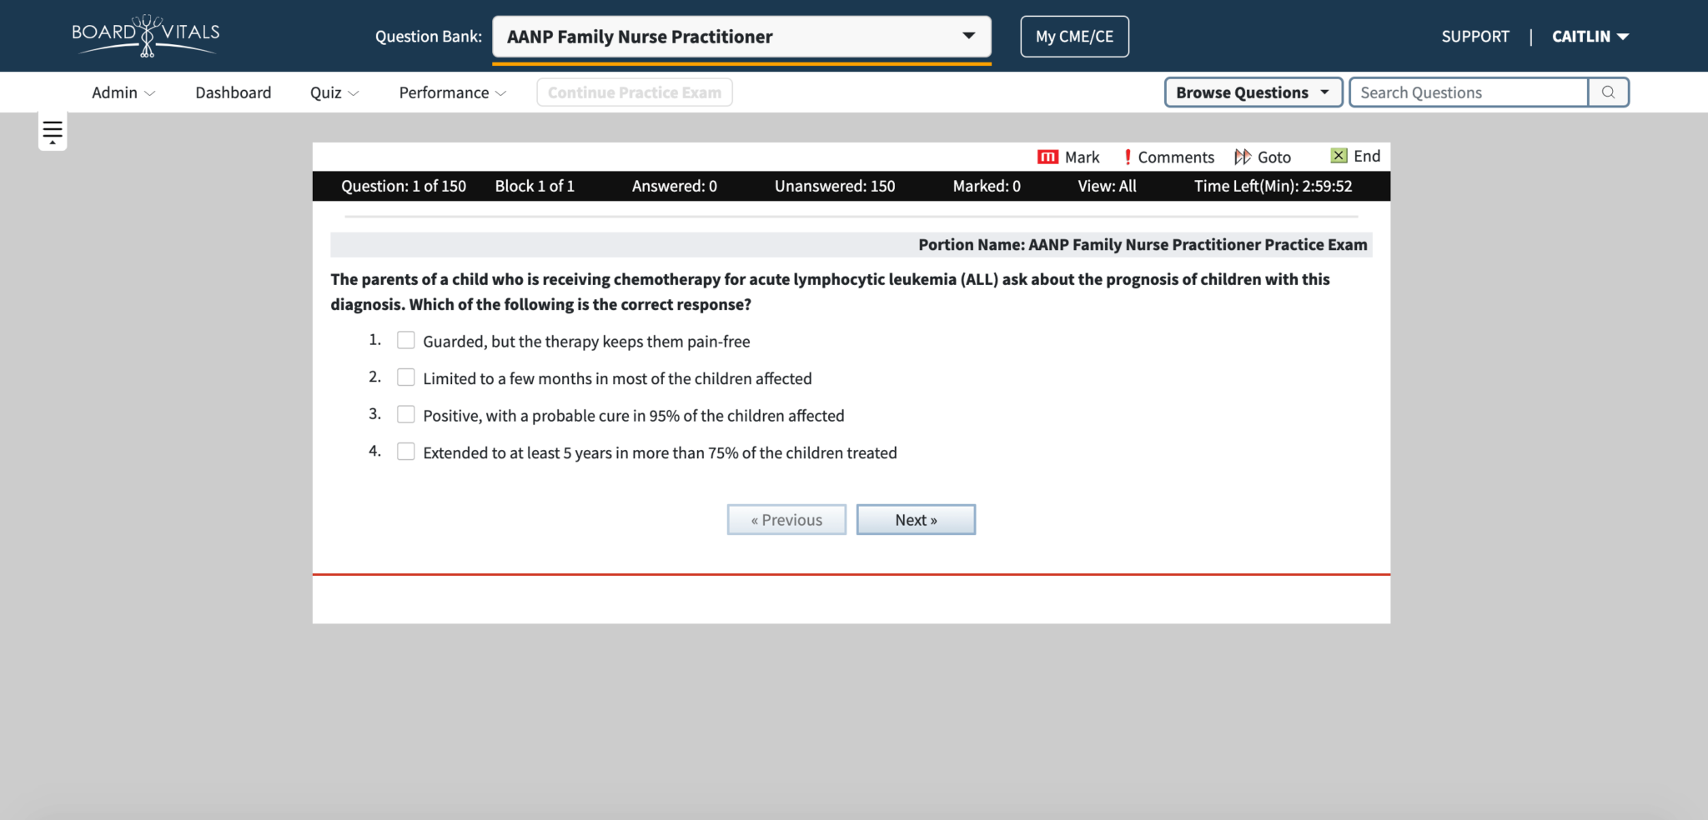Click the BoardVitals logo
Image resolution: width=1708 pixels, height=820 pixels.
(x=146, y=36)
